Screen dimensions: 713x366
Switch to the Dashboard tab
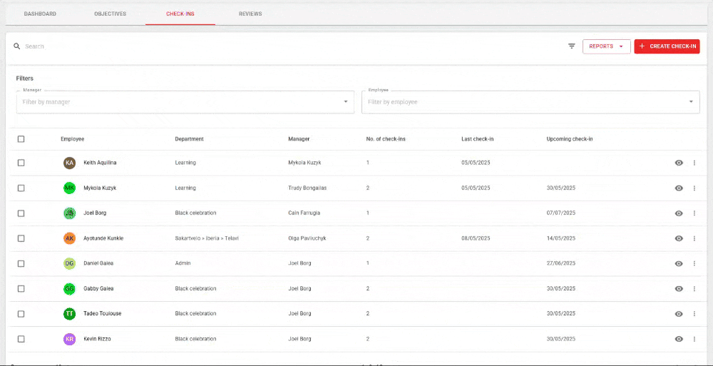(x=40, y=14)
